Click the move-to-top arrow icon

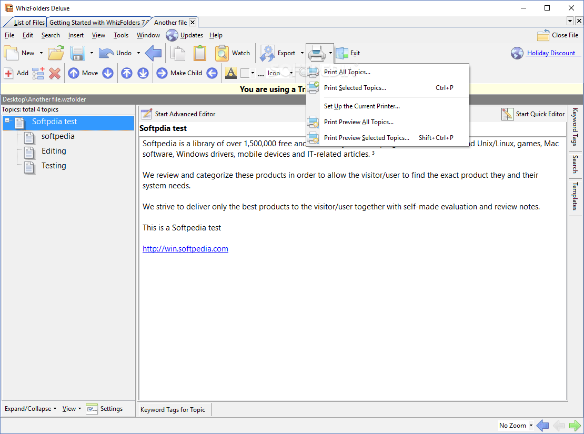(127, 73)
